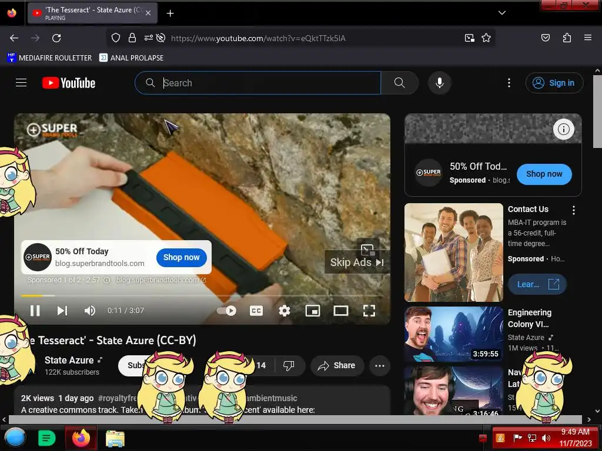602x451 pixels.
Task: Mute the player volume speaker icon
Action: click(90, 310)
